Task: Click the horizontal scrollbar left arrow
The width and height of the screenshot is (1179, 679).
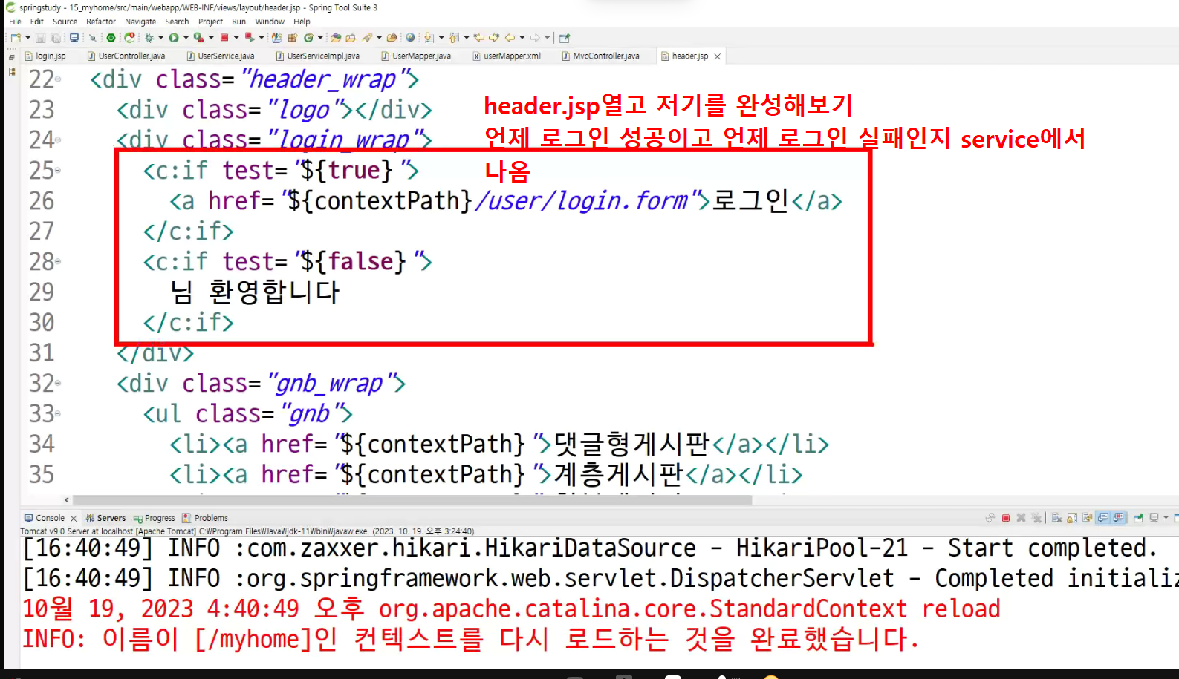Action: [x=67, y=500]
